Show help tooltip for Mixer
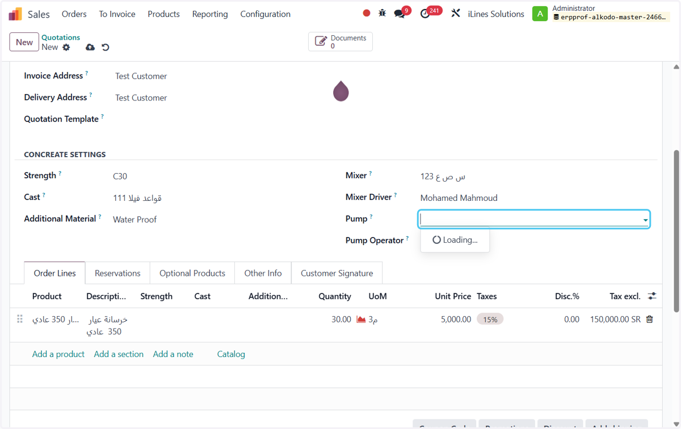 [x=371, y=173]
